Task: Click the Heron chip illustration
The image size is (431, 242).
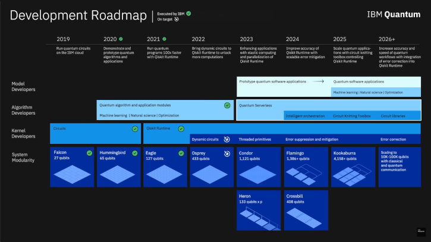Action: (260, 219)
